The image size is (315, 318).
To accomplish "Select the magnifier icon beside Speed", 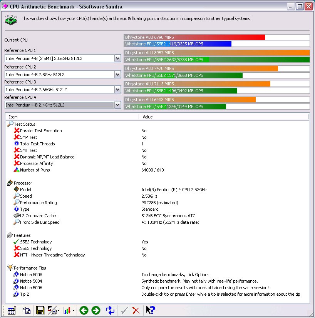I will tap(17, 196).
